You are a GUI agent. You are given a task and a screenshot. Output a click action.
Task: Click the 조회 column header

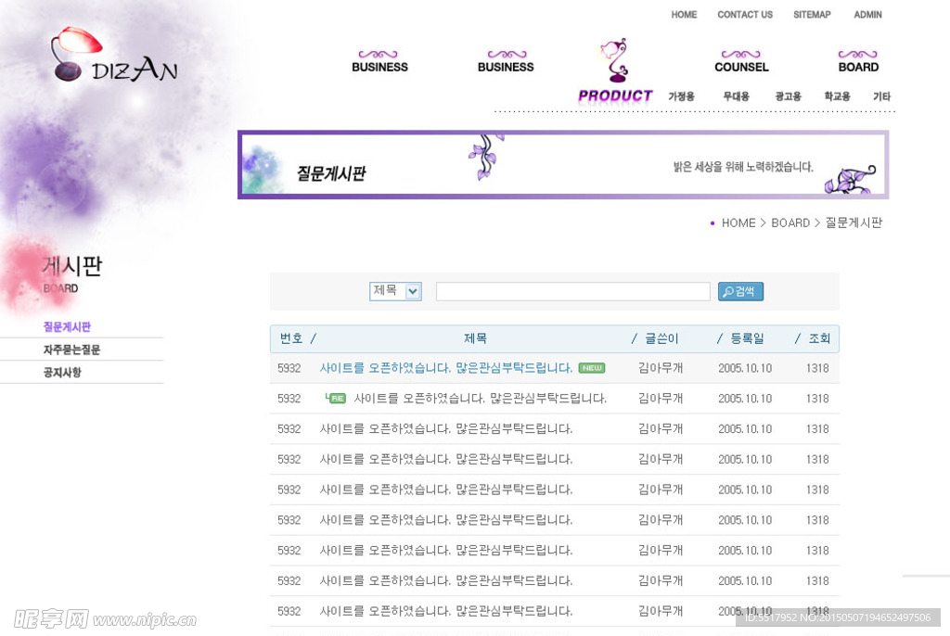coord(819,338)
